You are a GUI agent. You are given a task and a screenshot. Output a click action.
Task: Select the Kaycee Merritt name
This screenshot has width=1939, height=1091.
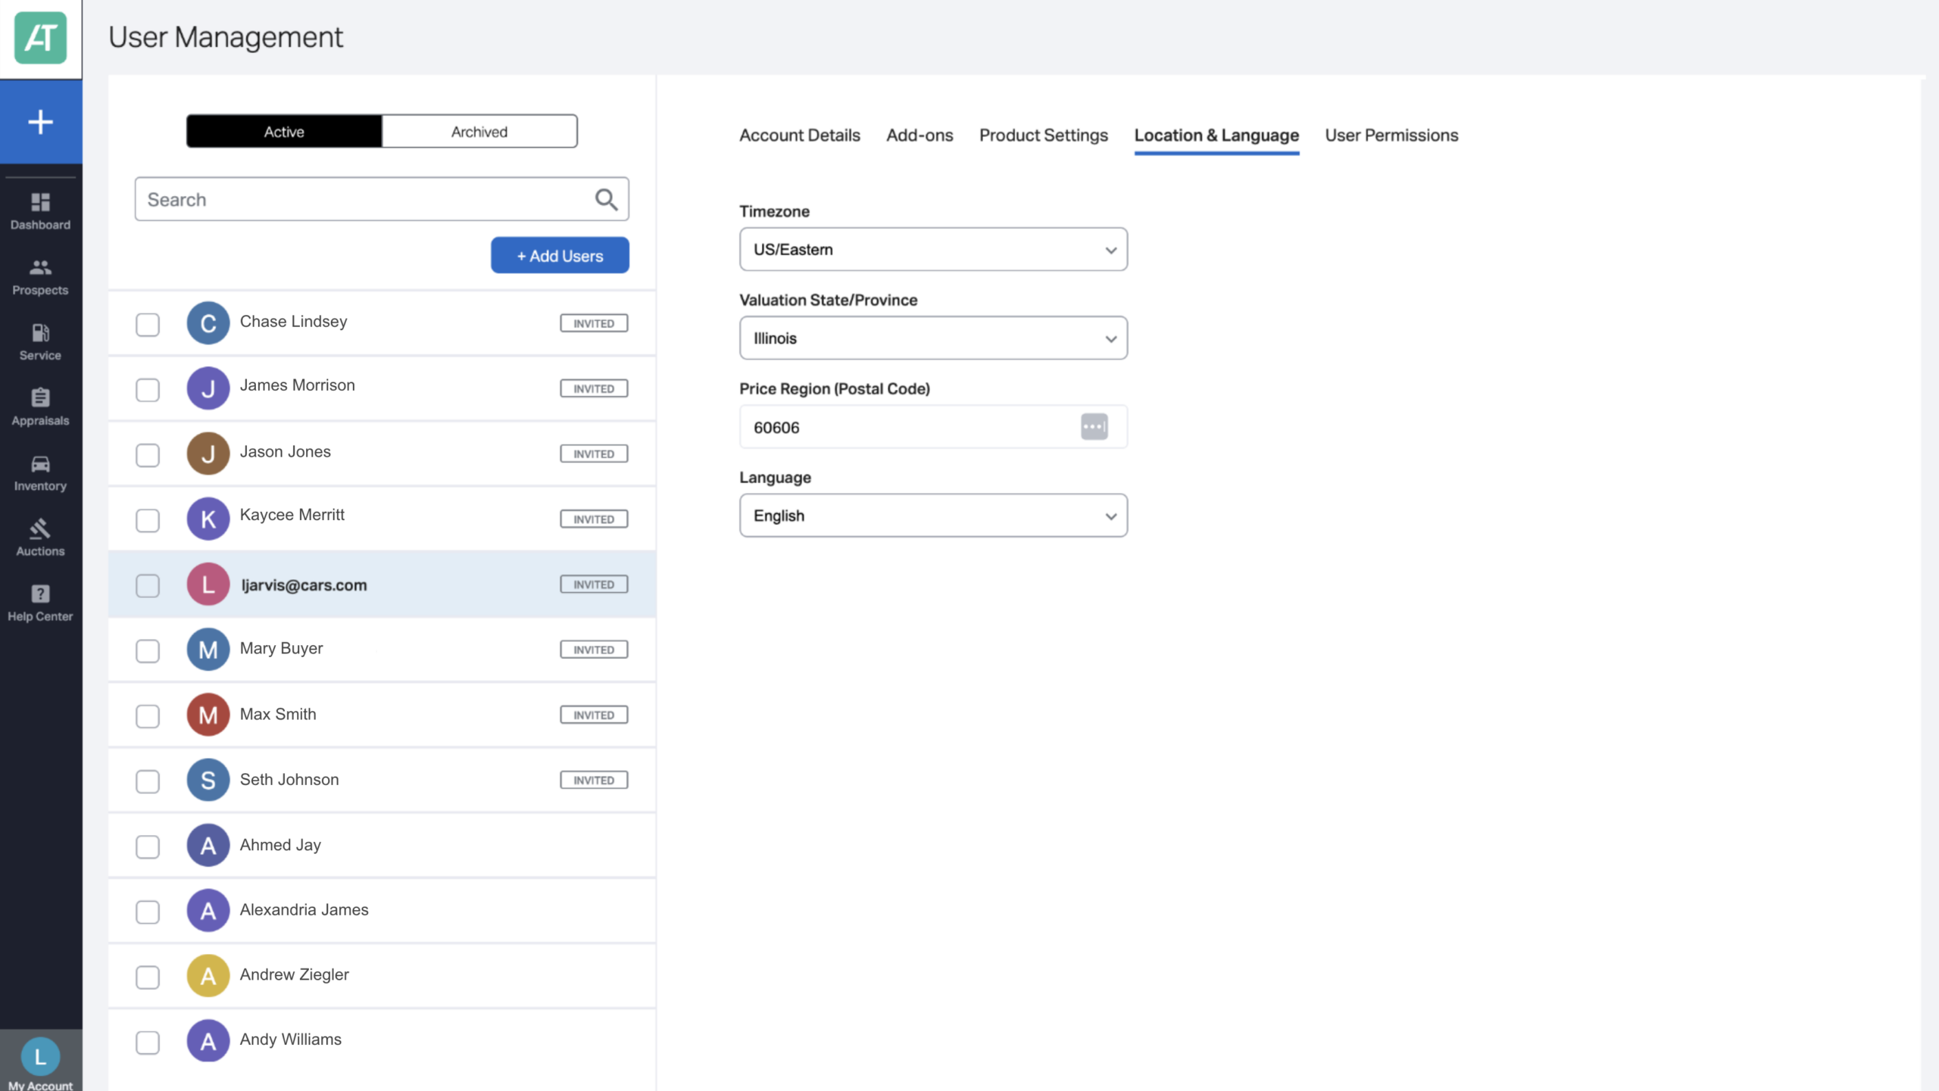(x=292, y=515)
